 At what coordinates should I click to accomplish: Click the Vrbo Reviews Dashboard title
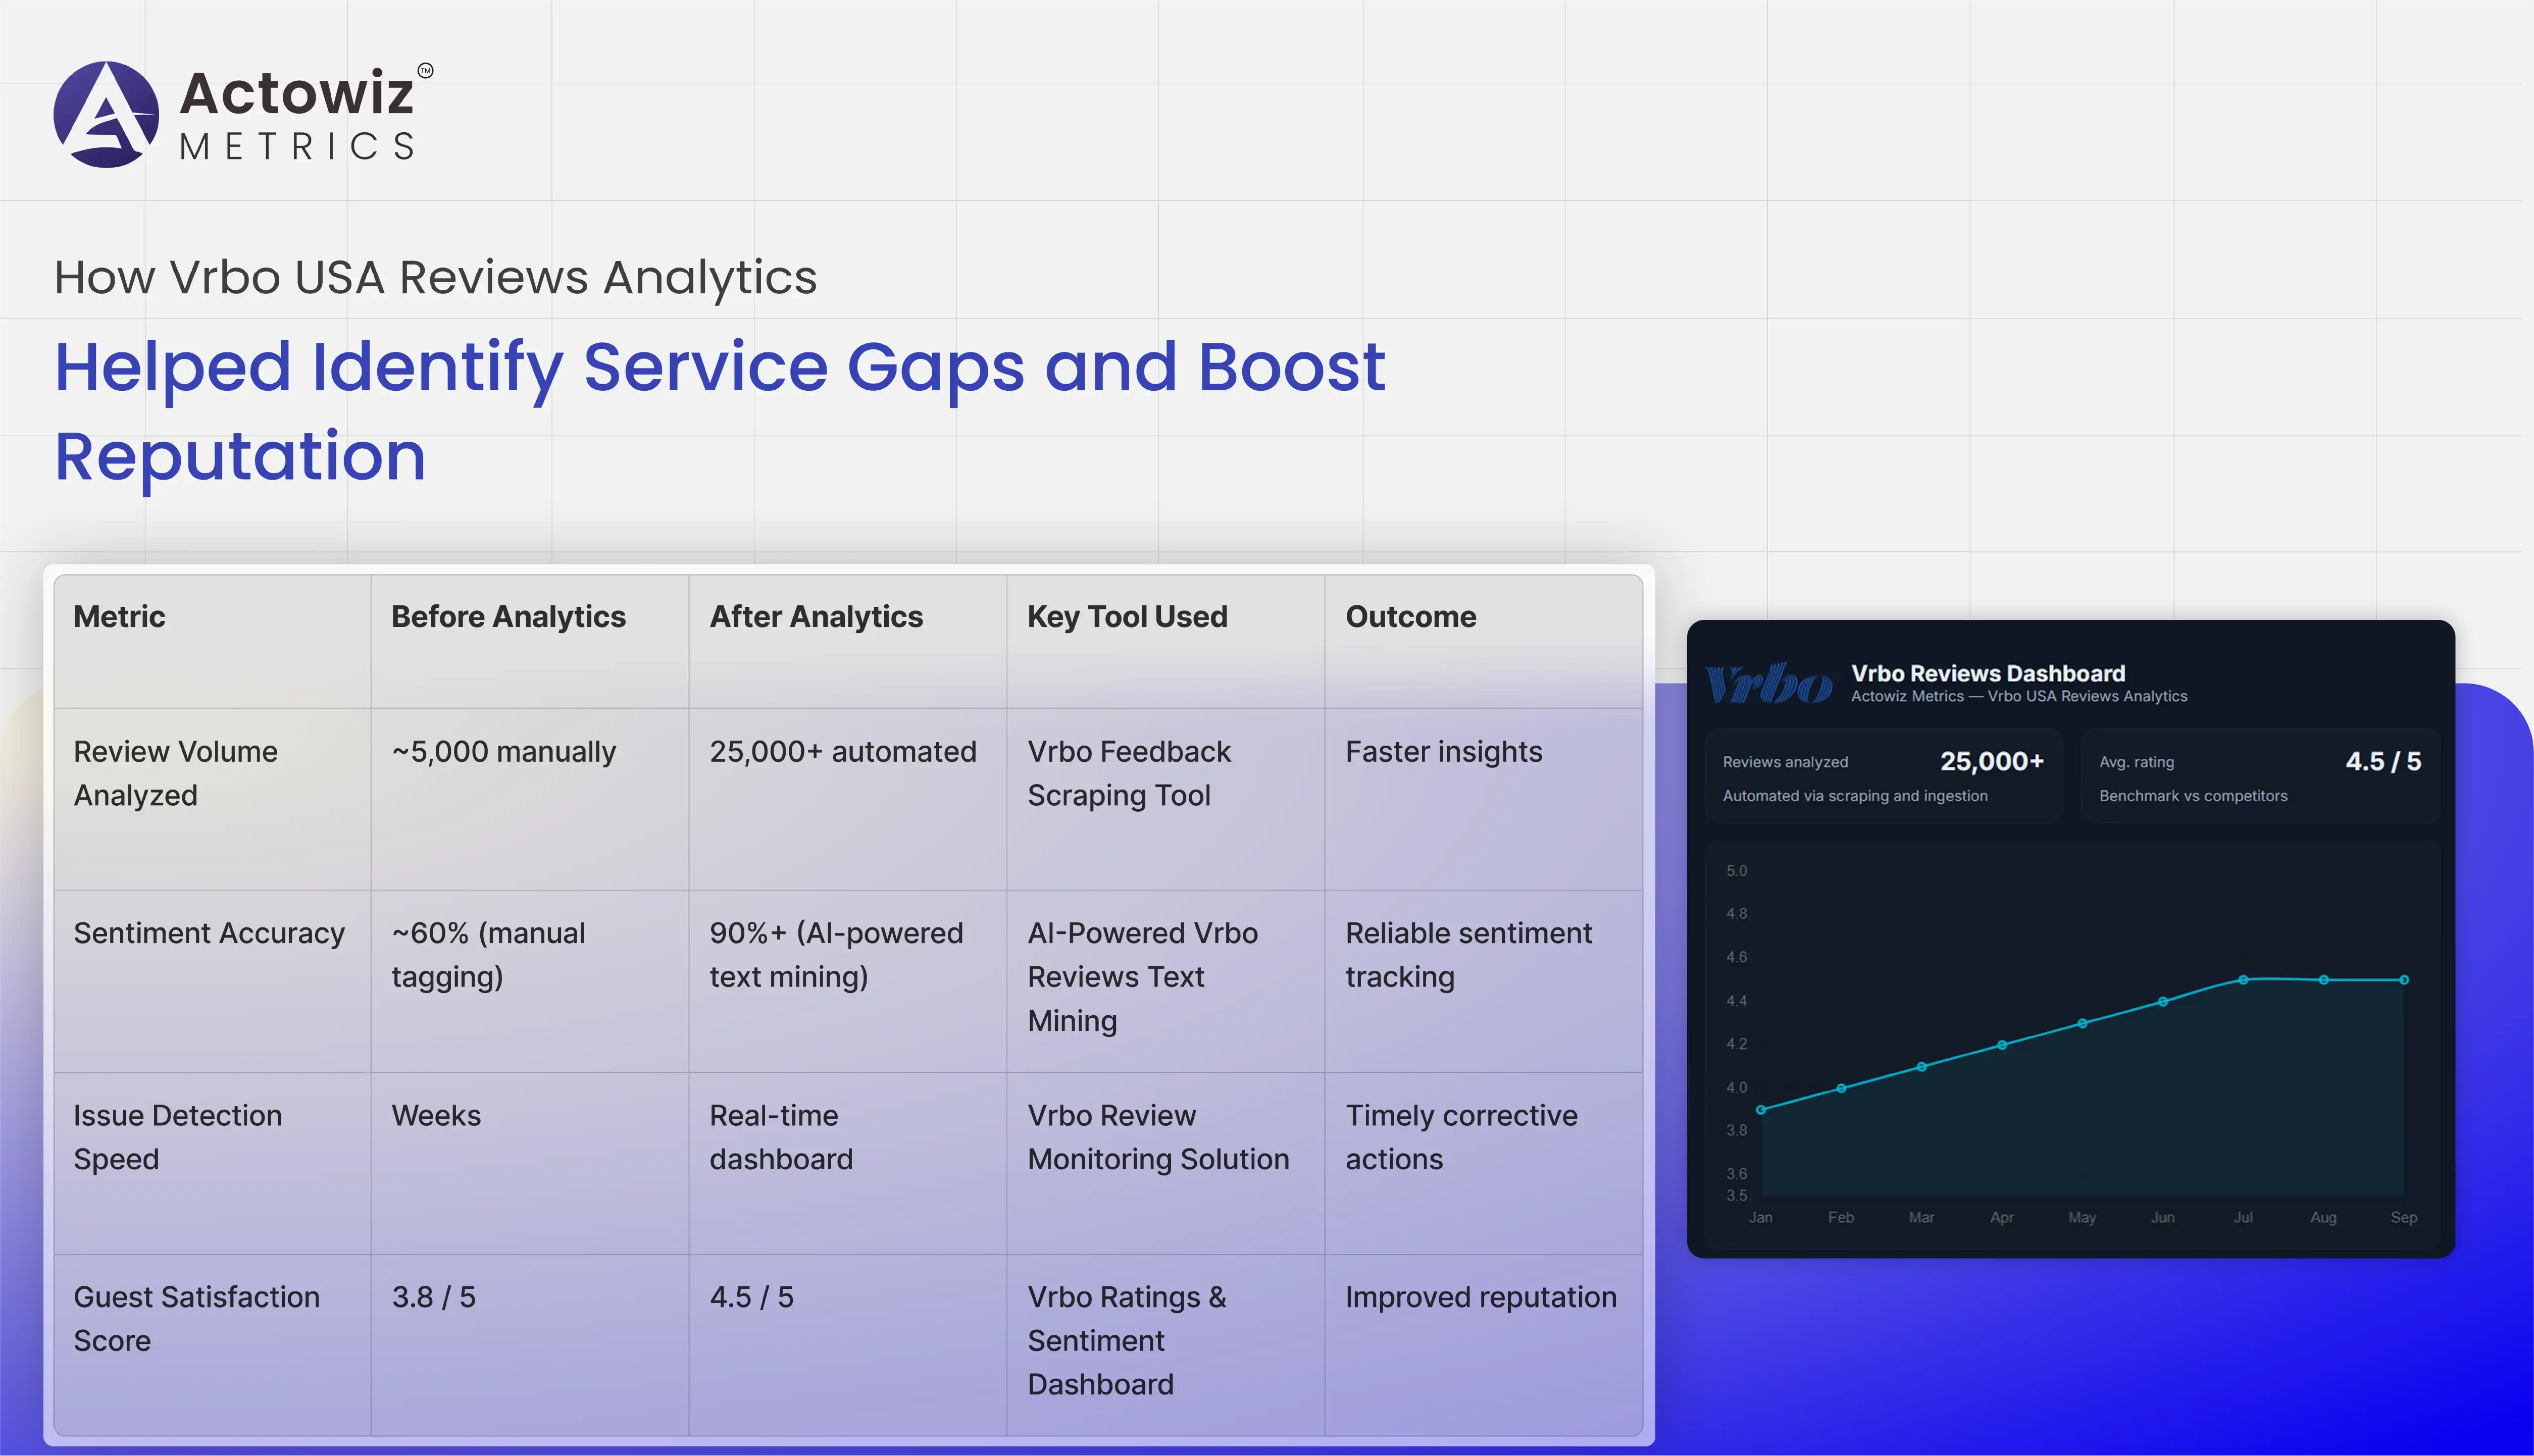click(1987, 673)
